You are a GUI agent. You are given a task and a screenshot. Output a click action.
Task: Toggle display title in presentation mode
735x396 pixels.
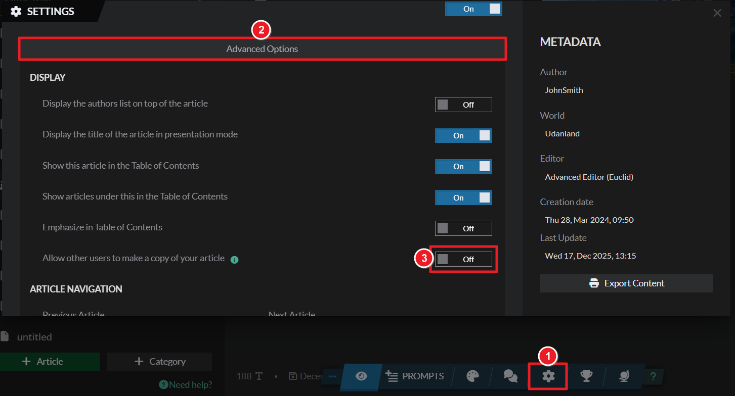point(463,135)
